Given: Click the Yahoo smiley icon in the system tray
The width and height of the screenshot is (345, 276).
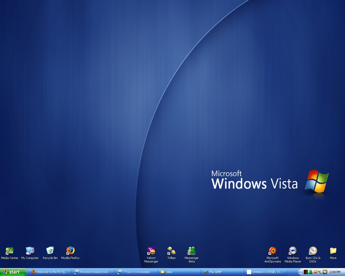Looking at the screenshot, I should 315,272.
